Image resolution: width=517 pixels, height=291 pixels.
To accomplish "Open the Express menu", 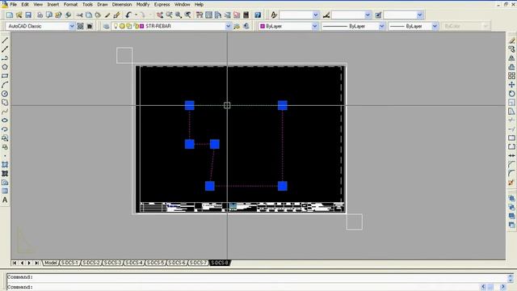I will coord(162,4).
